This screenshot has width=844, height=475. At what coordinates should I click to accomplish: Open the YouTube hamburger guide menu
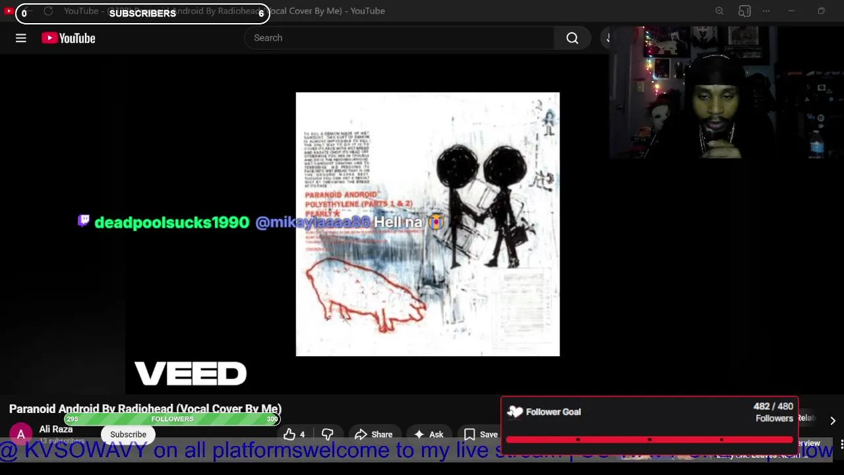click(21, 38)
